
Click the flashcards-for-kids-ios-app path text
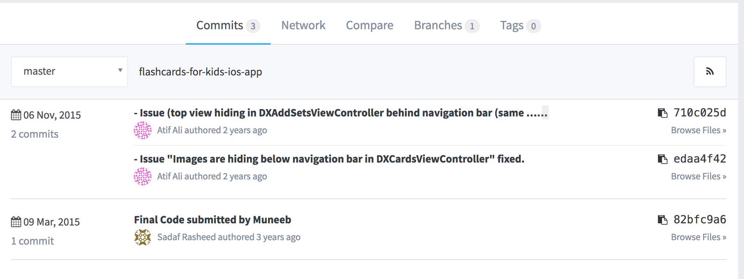click(x=200, y=72)
